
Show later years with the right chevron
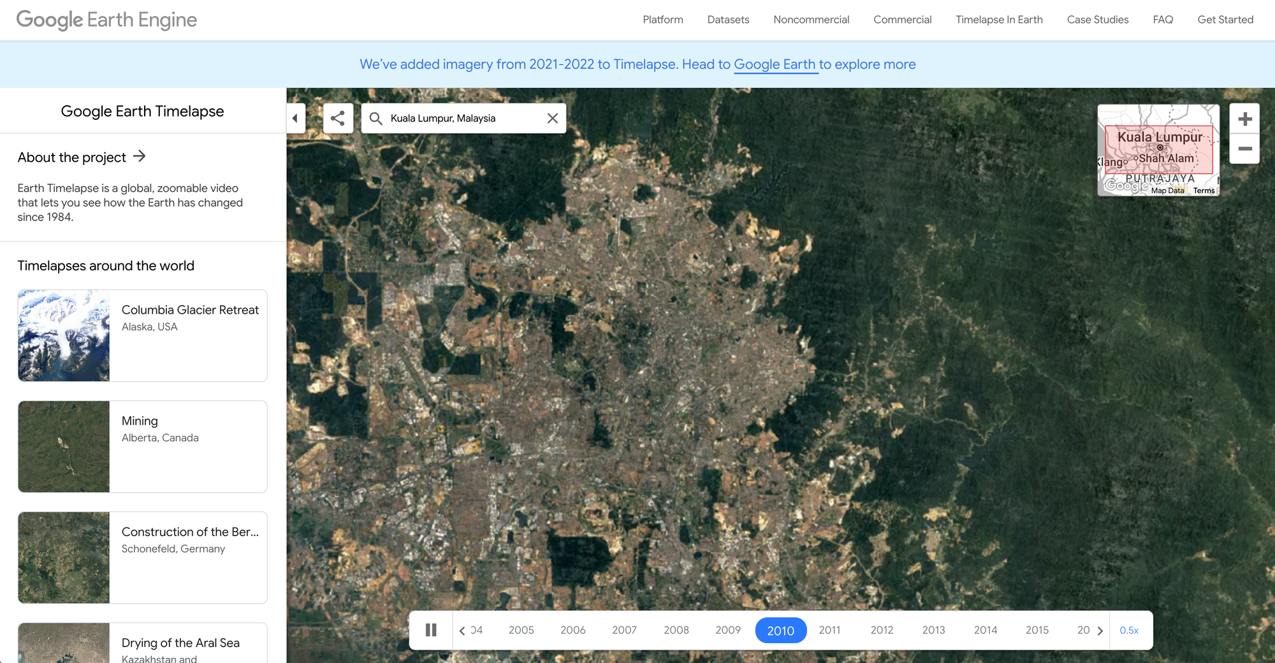(x=1100, y=630)
